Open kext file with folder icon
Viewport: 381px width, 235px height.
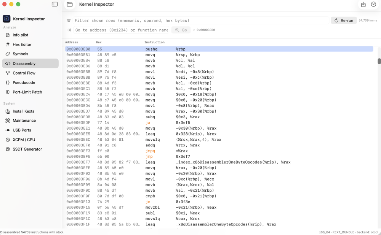click(70, 4)
